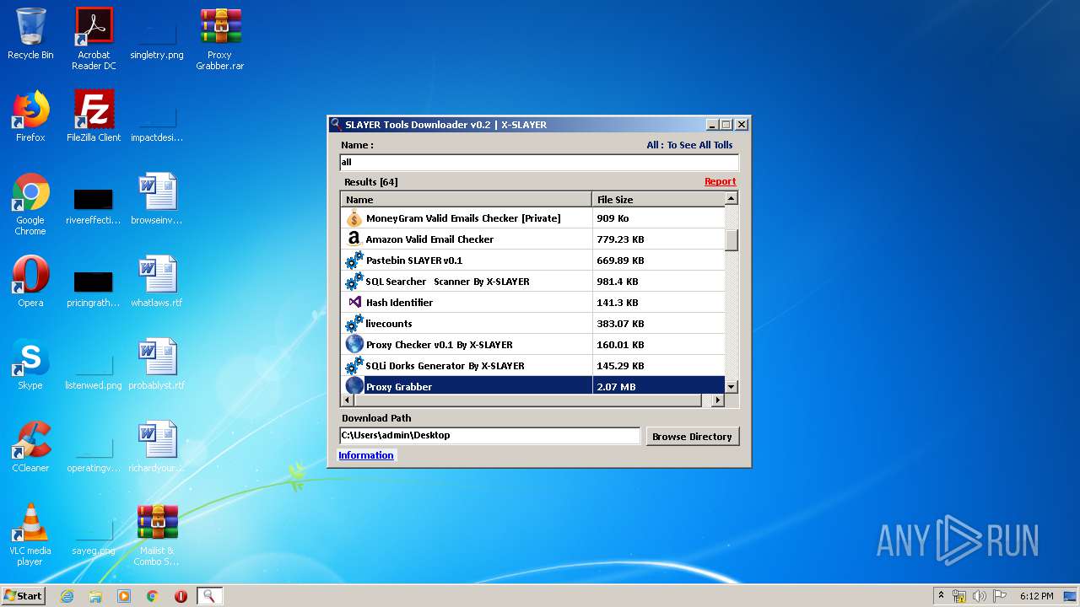
Task: Click the red Report link
Action: [721, 181]
